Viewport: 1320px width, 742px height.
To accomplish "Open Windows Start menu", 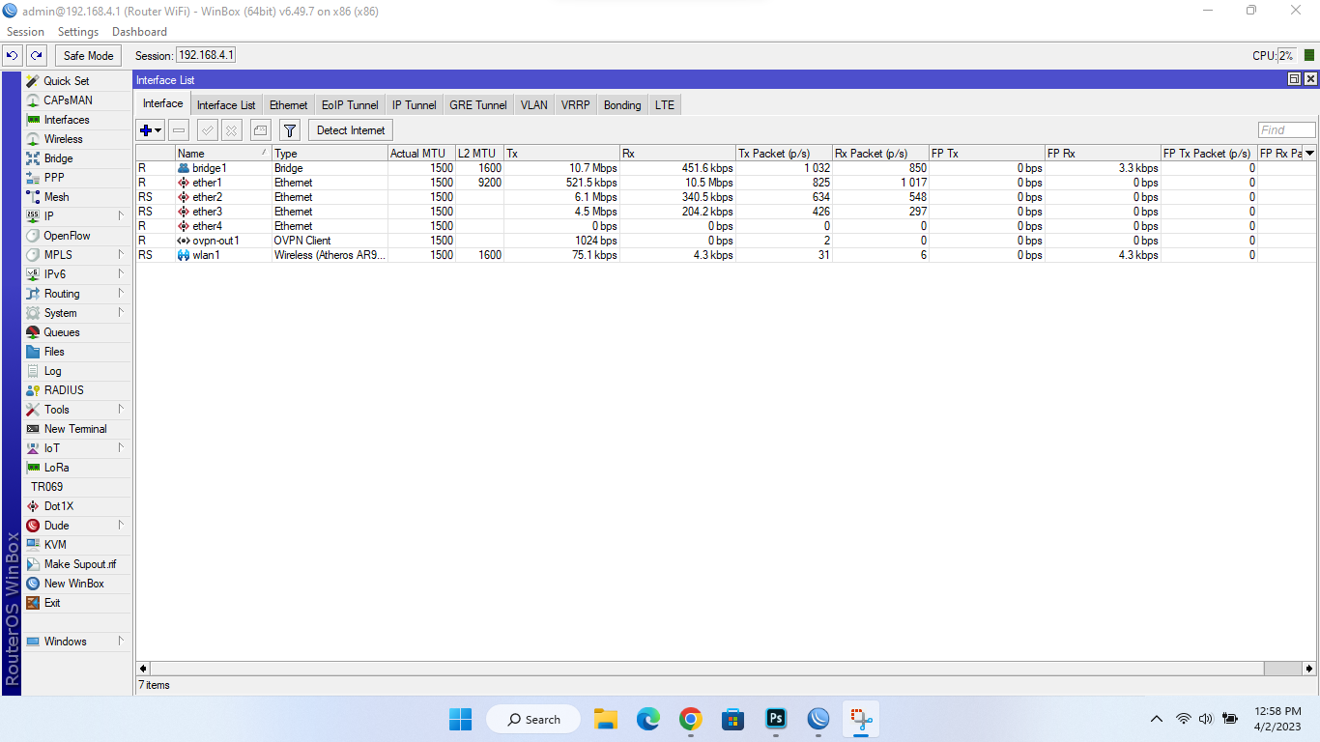I will click(460, 719).
